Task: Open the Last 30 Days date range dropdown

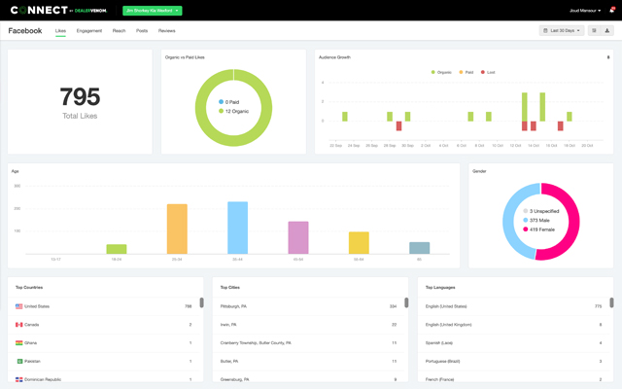Action: click(562, 30)
